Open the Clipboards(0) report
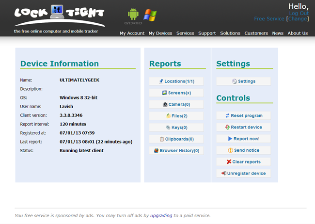The image size is (315, 224). click(x=176, y=139)
